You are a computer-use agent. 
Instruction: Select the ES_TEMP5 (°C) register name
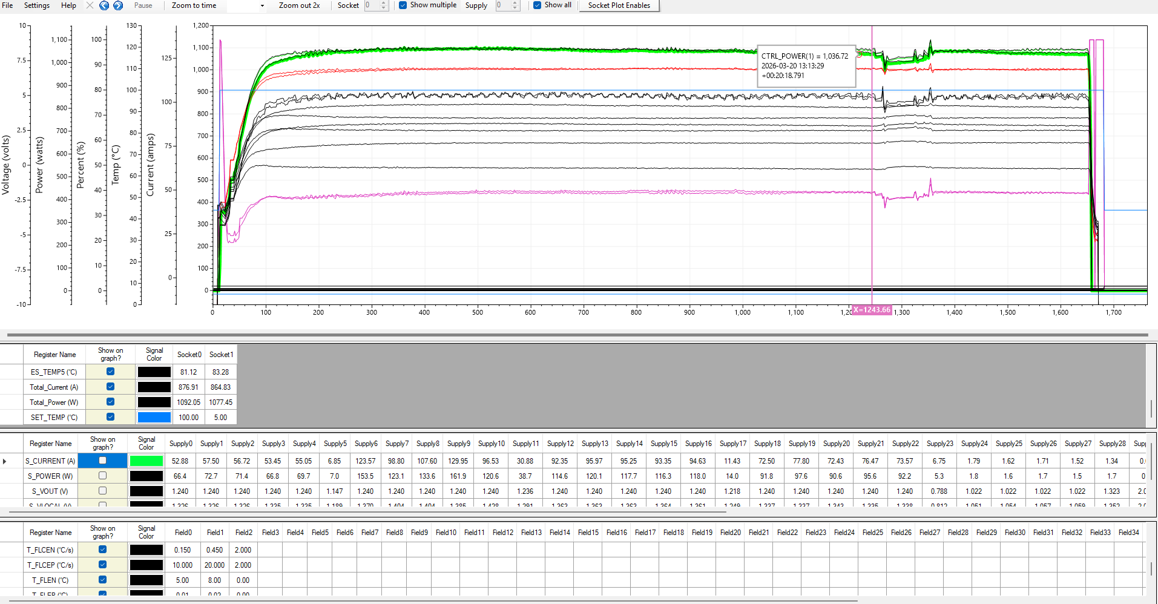click(54, 372)
